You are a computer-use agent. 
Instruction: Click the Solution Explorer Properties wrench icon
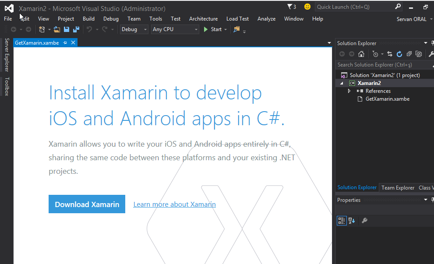pos(431,54)
